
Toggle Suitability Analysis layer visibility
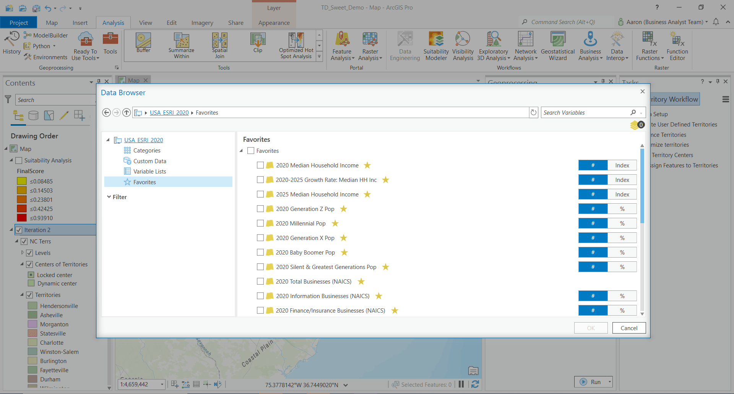(x=19, y=161)
